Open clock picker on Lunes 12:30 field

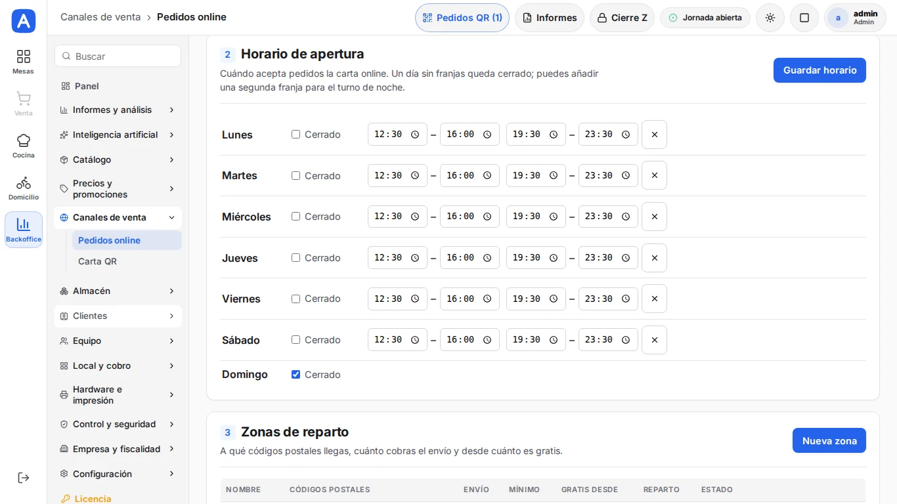415,135
